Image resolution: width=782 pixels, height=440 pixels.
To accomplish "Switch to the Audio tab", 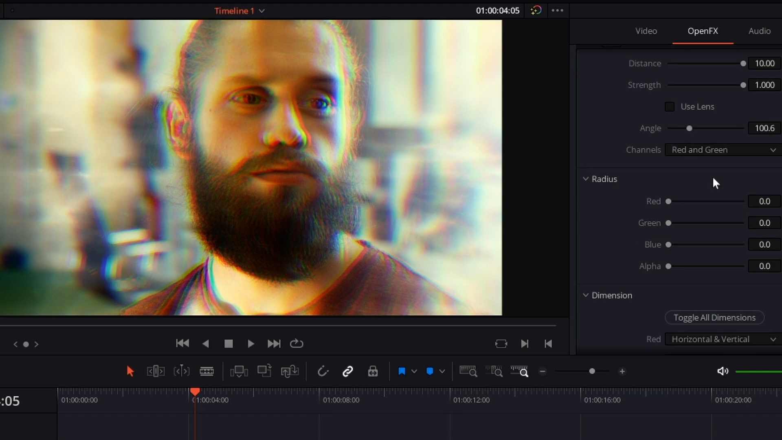I will click(759, 31).
